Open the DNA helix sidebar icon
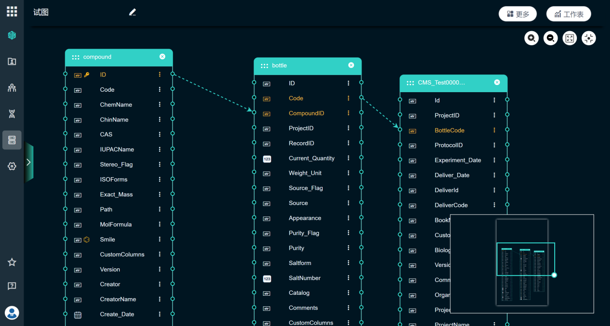The height and width of the screenshot is (326, 610). (x=12, y=114)
